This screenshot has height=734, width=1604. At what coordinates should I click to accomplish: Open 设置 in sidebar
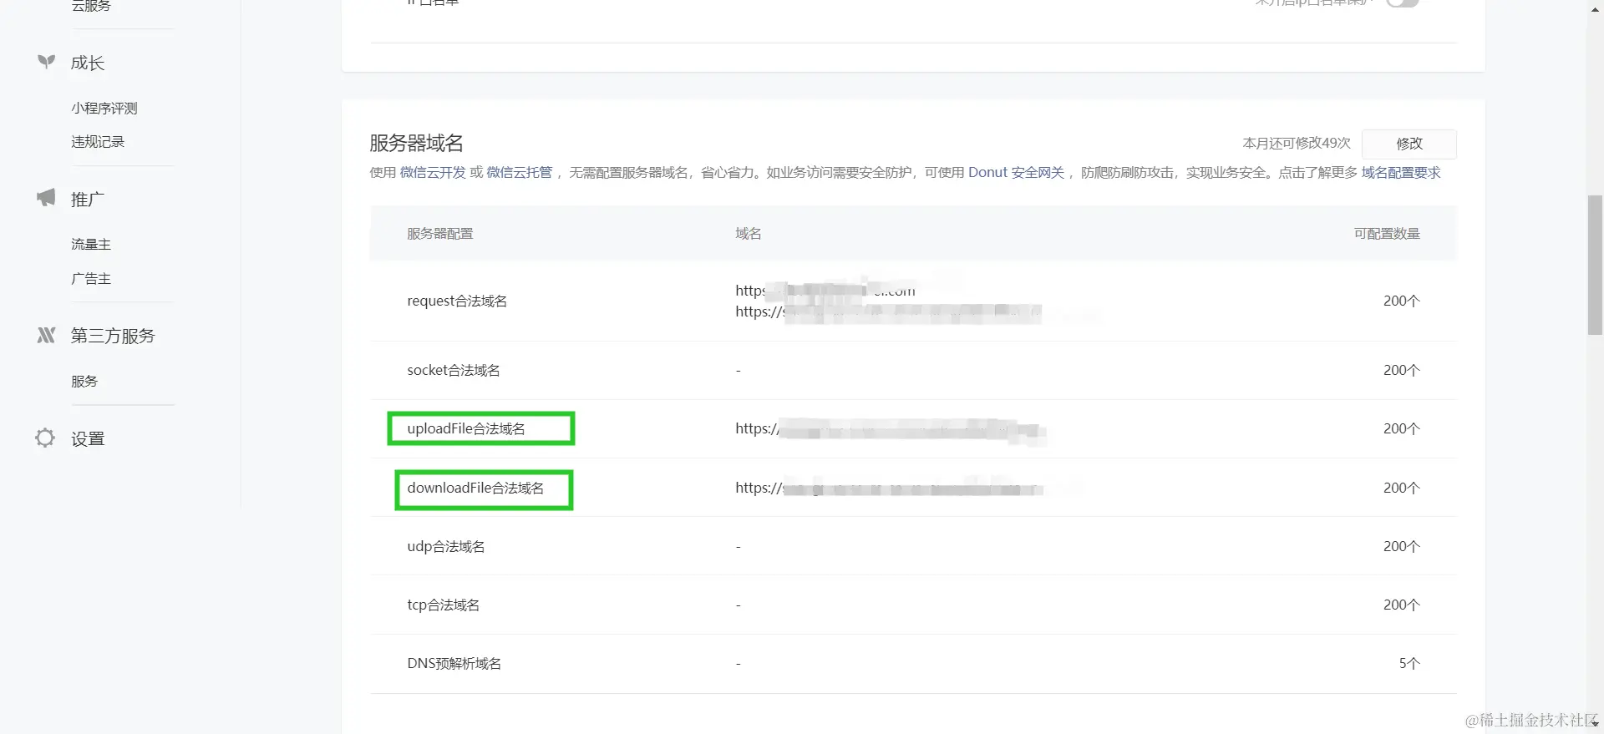tap(88, 439)
